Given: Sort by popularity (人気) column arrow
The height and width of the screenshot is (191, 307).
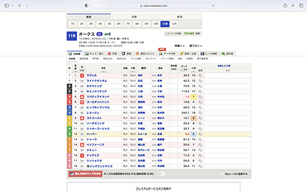Looking at the screenshot, I should point(193,71).
